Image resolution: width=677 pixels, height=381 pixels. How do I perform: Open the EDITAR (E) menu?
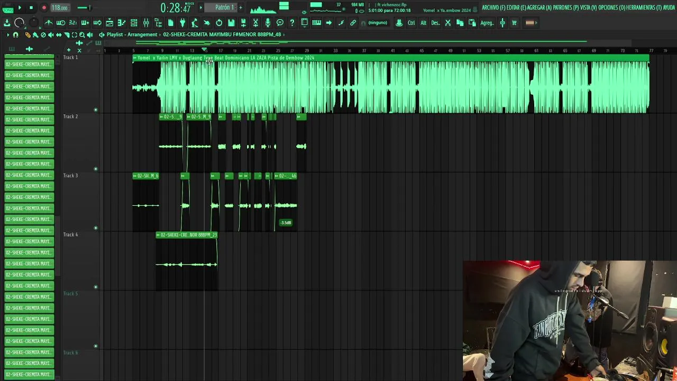[516, 8]
